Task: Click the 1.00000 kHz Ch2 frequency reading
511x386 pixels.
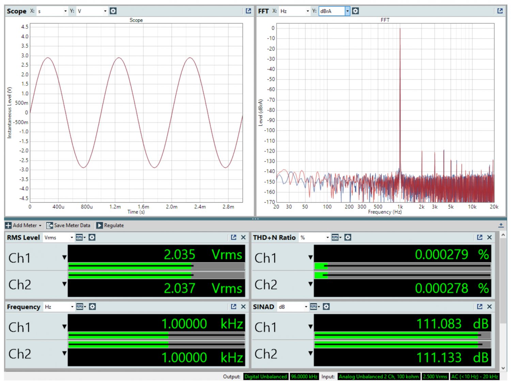Action: (202, 357)
